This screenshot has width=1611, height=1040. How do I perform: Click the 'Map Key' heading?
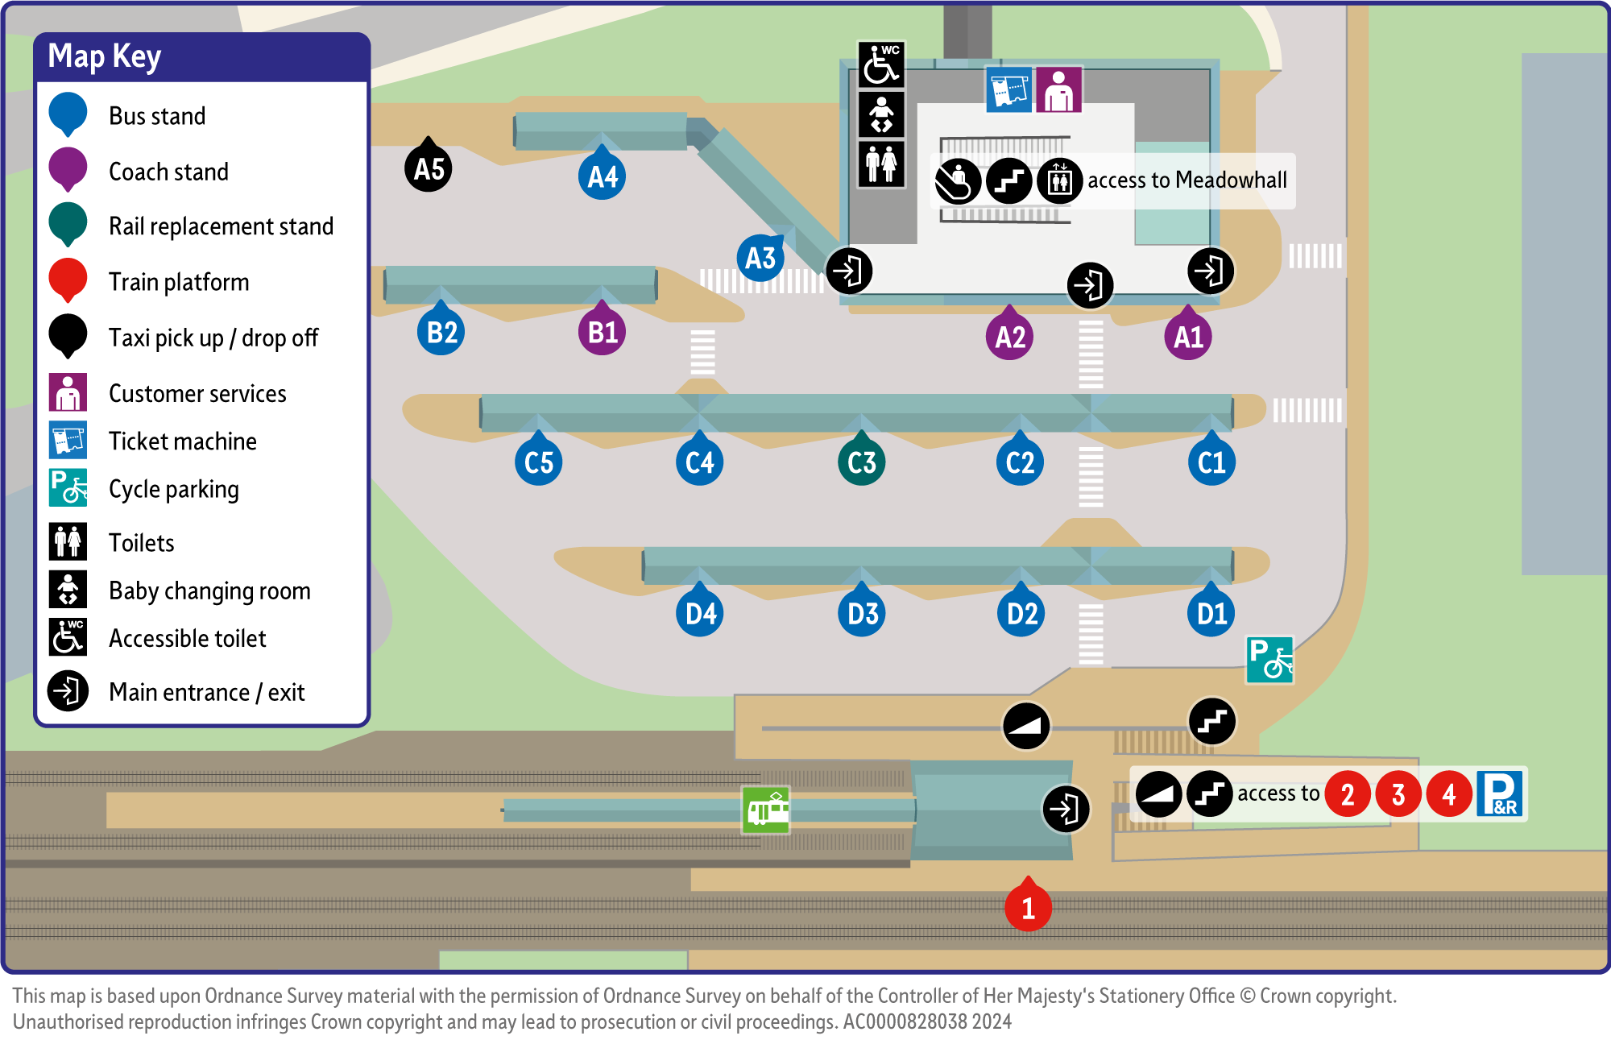(105, 57)
